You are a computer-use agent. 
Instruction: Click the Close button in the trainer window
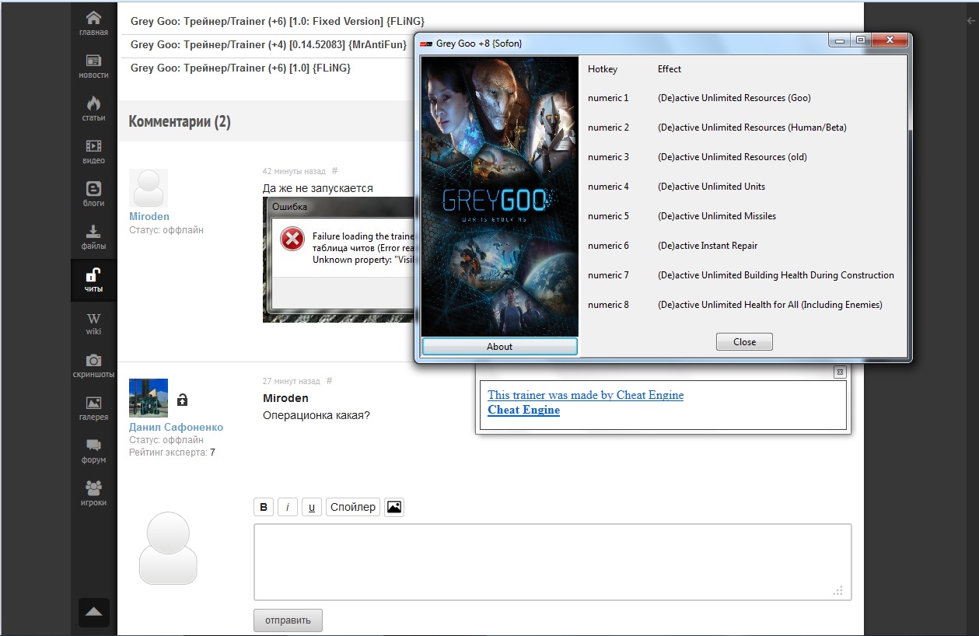pyautogui.click(x=744, y=341)
